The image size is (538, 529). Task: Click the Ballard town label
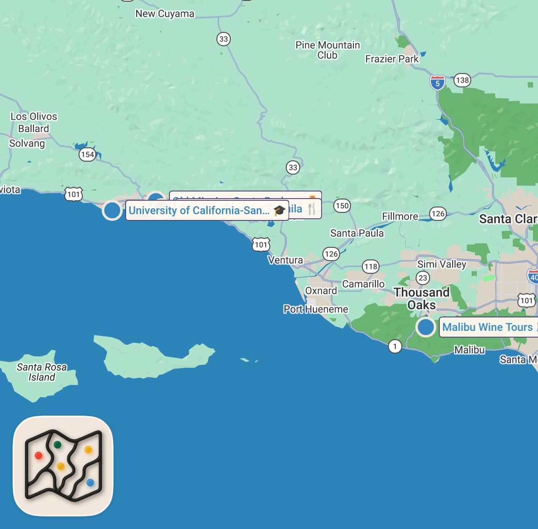34,128
